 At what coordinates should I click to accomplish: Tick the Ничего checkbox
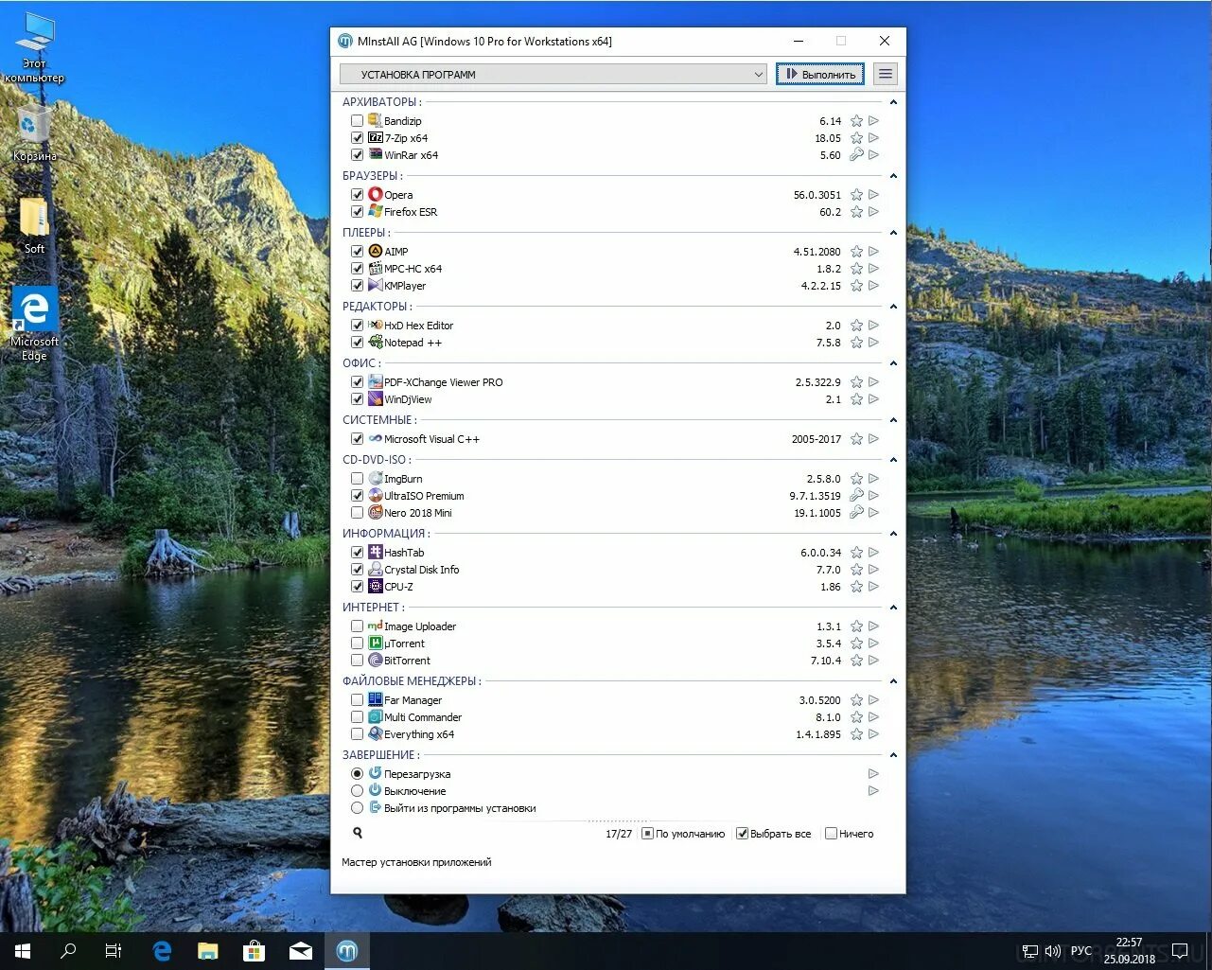pos(831,834)
